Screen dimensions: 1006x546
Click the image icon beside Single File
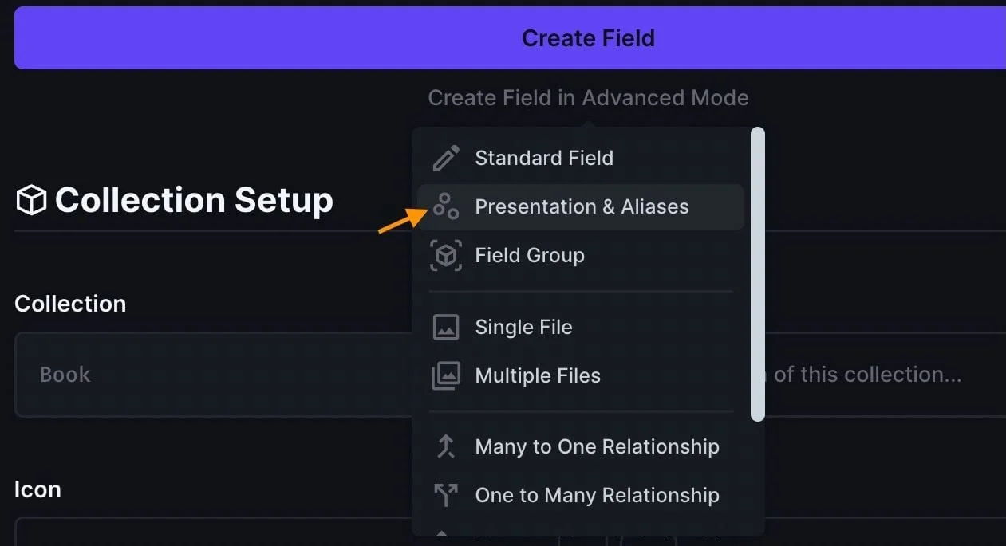point(446,327)
